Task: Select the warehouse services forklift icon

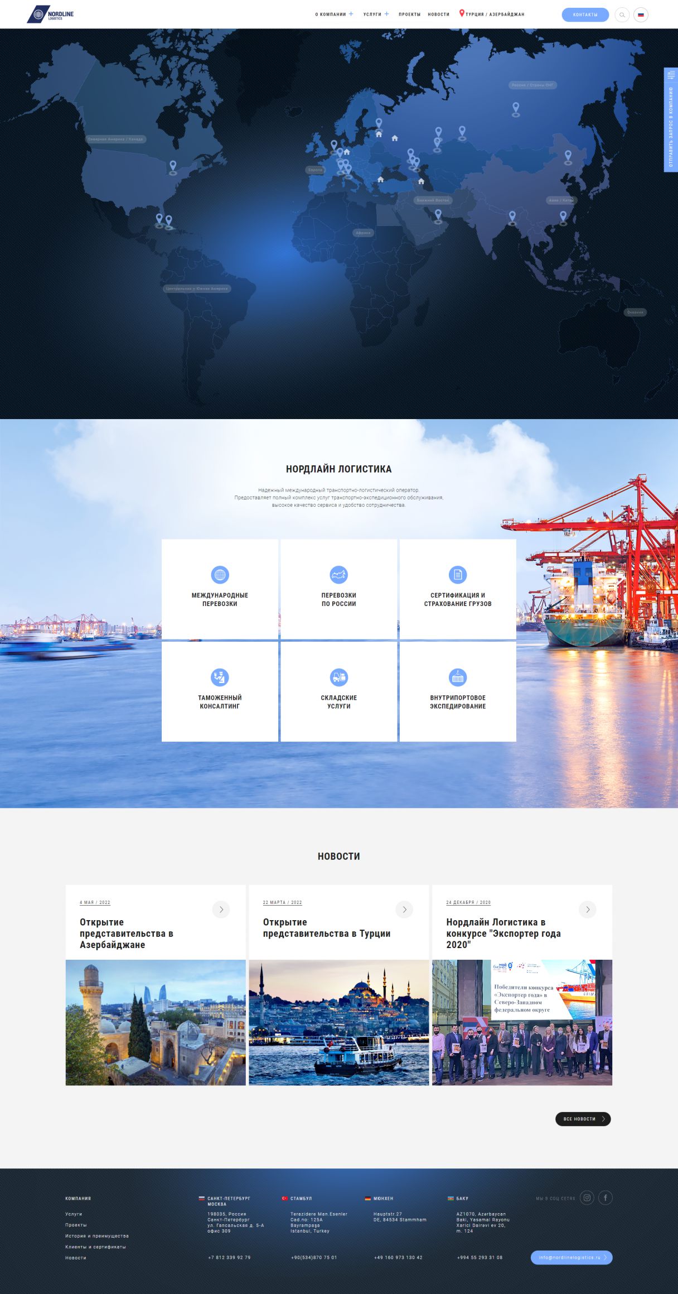Action: (338, 677)
